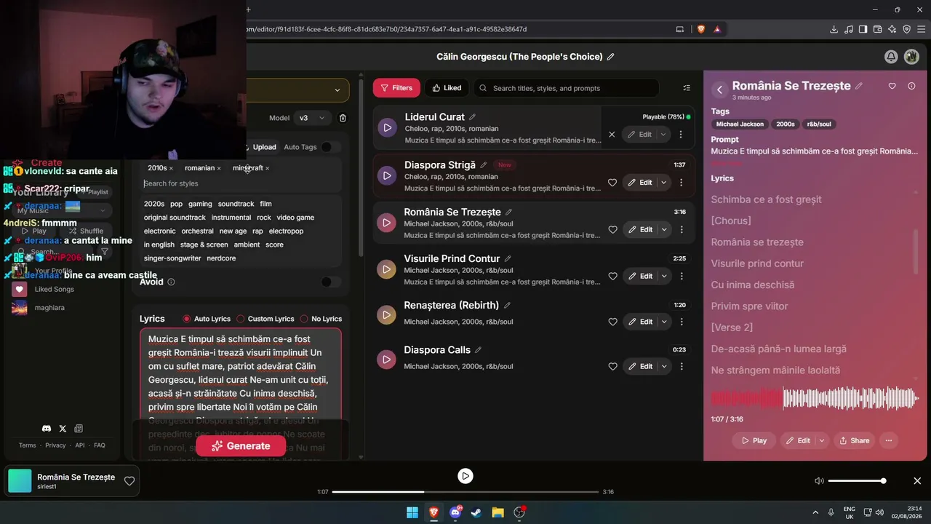Open Steam from the taskbar
Screen dimensions: 931x524
pyautogui.click(x=476, y=512)
